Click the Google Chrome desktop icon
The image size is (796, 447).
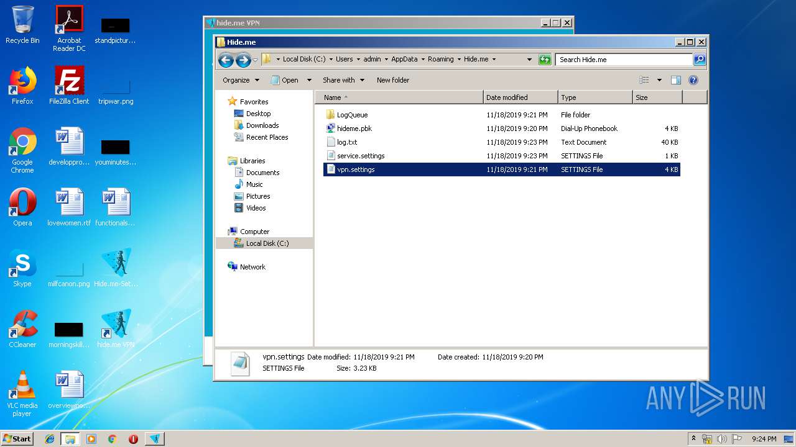click(x=22, y=150)
